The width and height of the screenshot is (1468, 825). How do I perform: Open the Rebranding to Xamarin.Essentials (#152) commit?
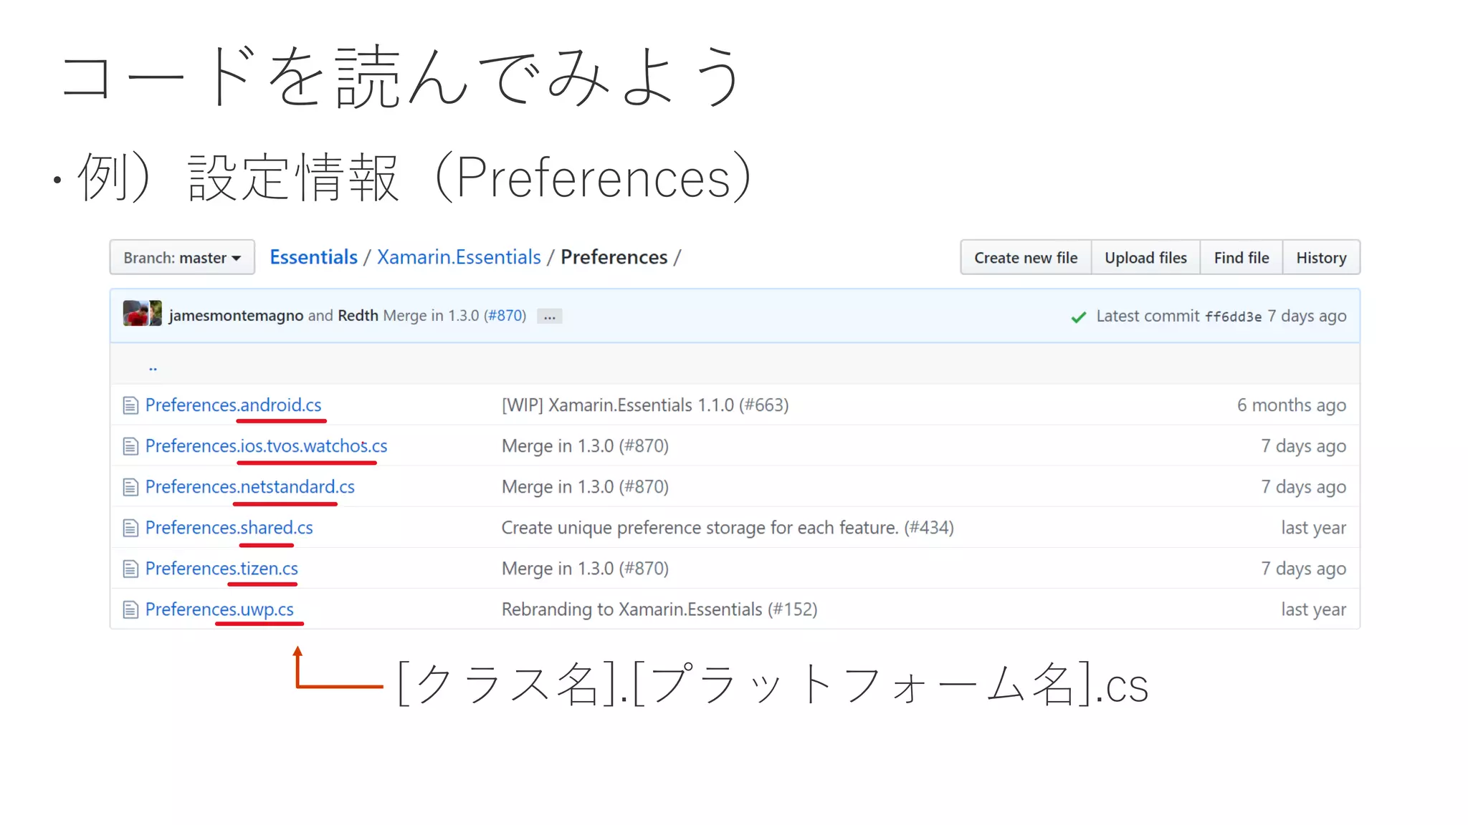(x=659, y=609)
